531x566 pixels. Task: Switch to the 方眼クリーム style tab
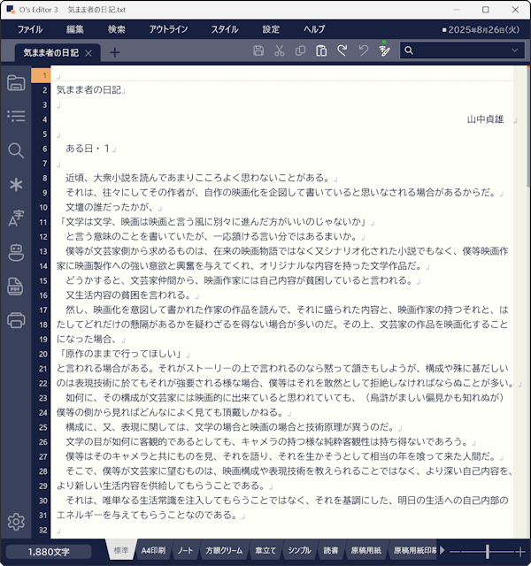pos(223,551)
